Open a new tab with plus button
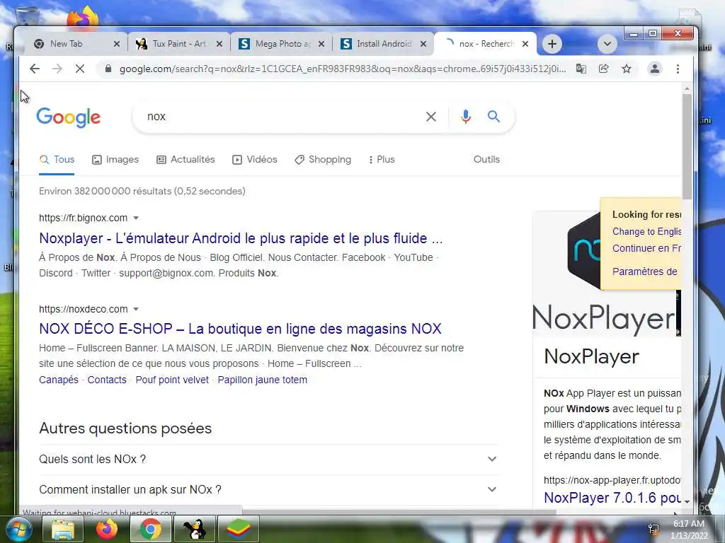This screenshot has height=543, width=725. tap(552, 44)
